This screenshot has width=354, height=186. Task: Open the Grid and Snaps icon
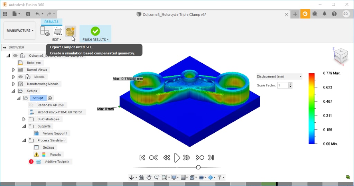pyautogui.click(x=183, y=177)
